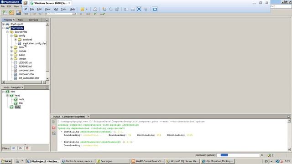The width and height of the screenshot is (292, 164).
Task: Open Centro de redes y recursos taskbar button
Action: point(78,161)
